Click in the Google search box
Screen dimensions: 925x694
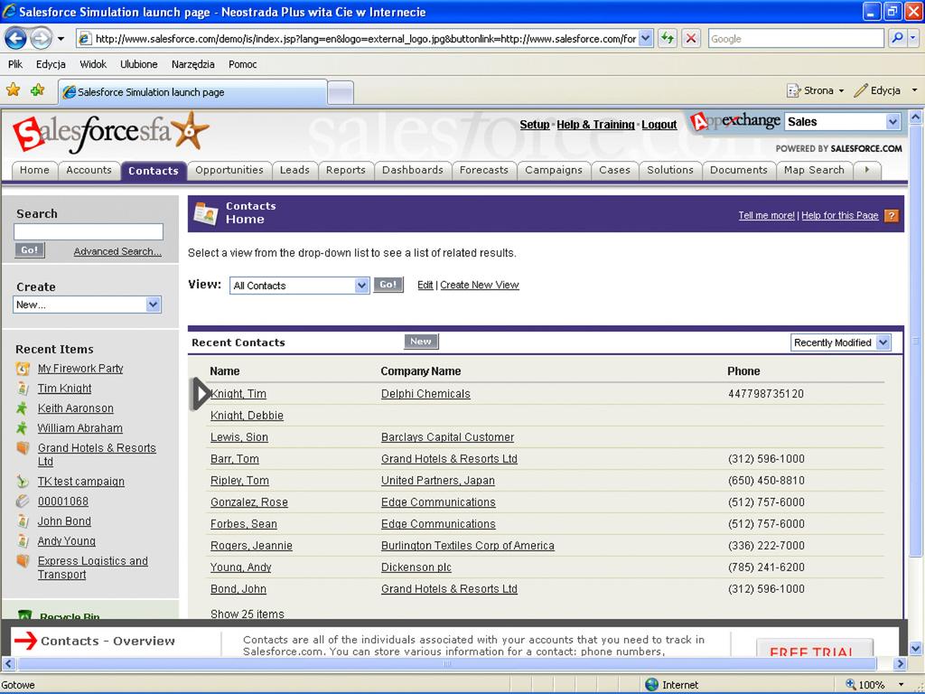coord(796,39)
